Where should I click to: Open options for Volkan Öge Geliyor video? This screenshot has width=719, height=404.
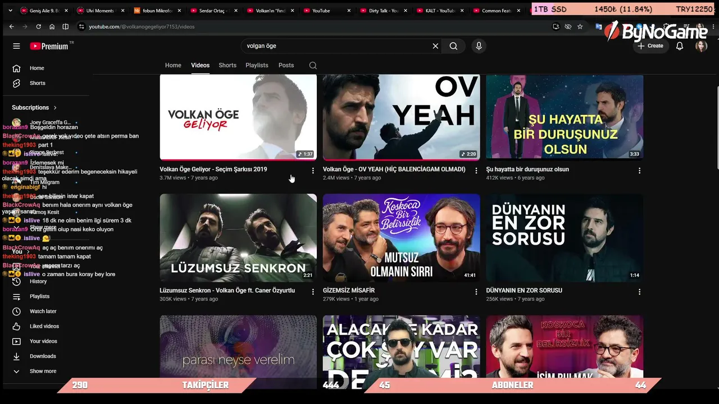pyautogui.click(x=313, y=170)
